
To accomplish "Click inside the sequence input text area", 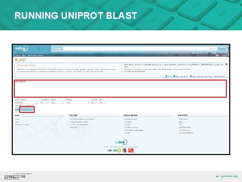I will pos(120,89).
